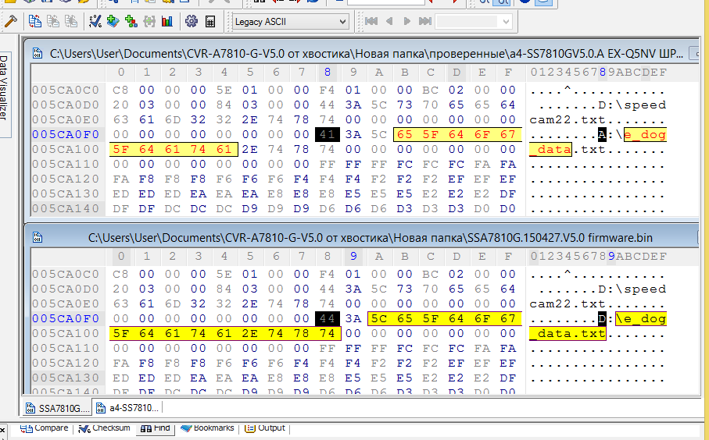
Task: Click highlighted byte 44 in lower pane
Action: click(x=326, y=318)
